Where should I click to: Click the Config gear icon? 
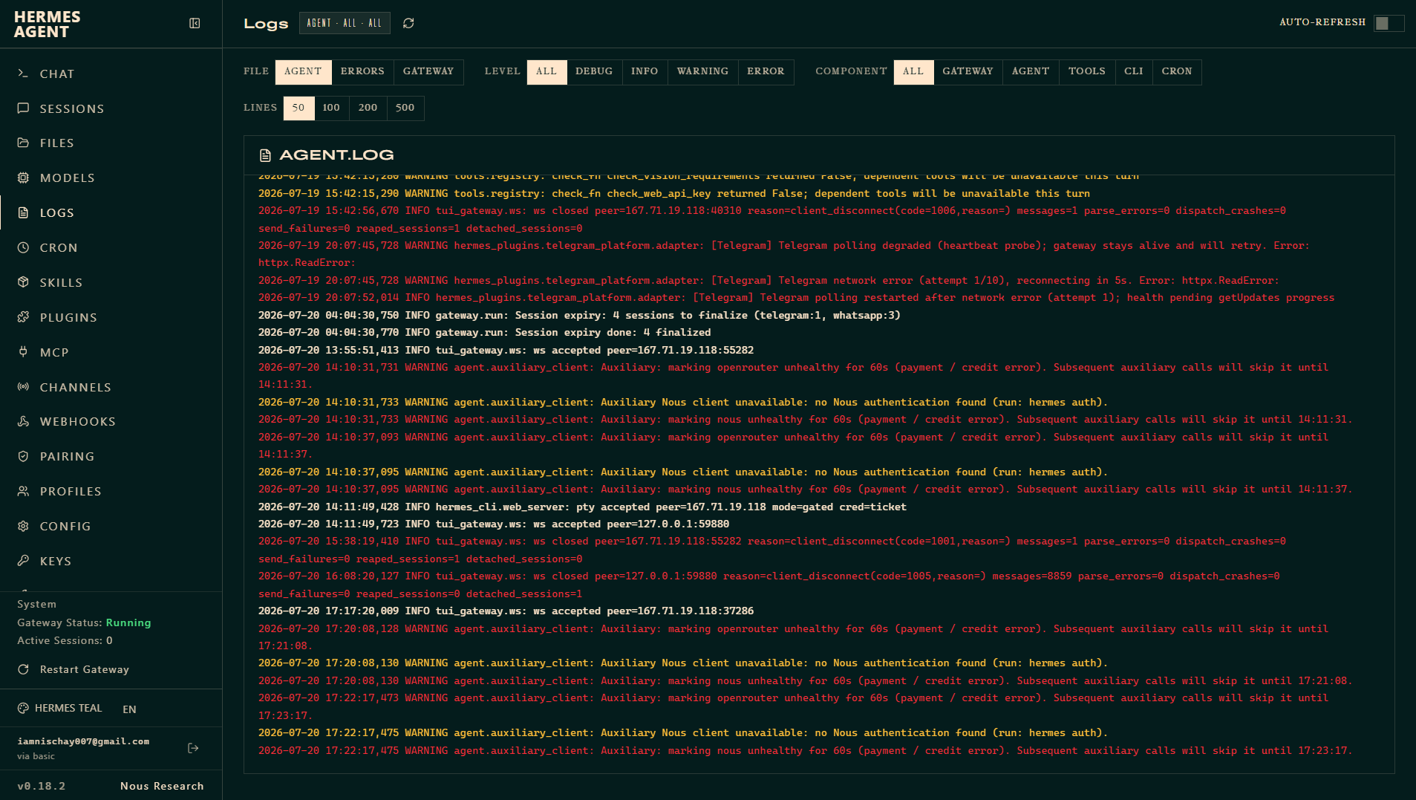23,526
